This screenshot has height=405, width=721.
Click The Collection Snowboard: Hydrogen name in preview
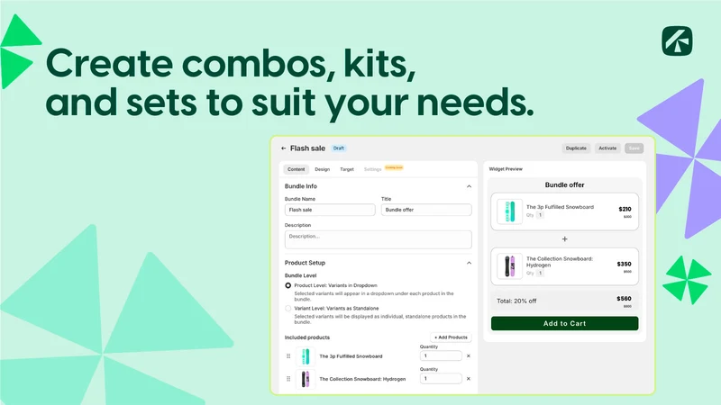point(560,262)
